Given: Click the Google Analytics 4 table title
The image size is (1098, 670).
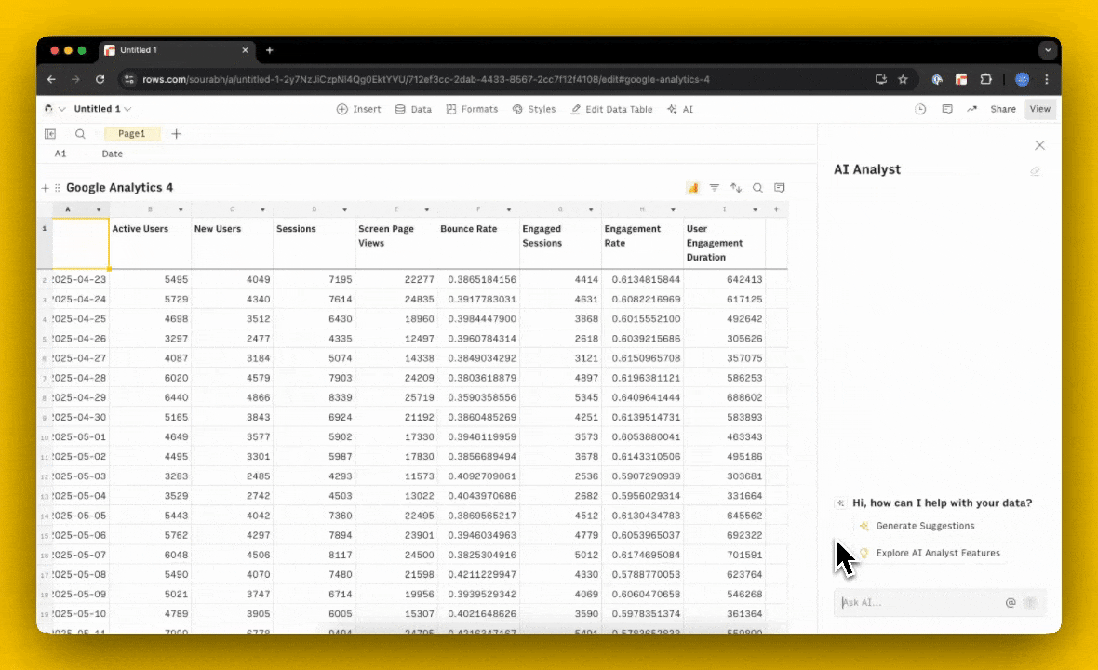Looking at the screenshot, I should pyautogui.click(x=119, y=188).
